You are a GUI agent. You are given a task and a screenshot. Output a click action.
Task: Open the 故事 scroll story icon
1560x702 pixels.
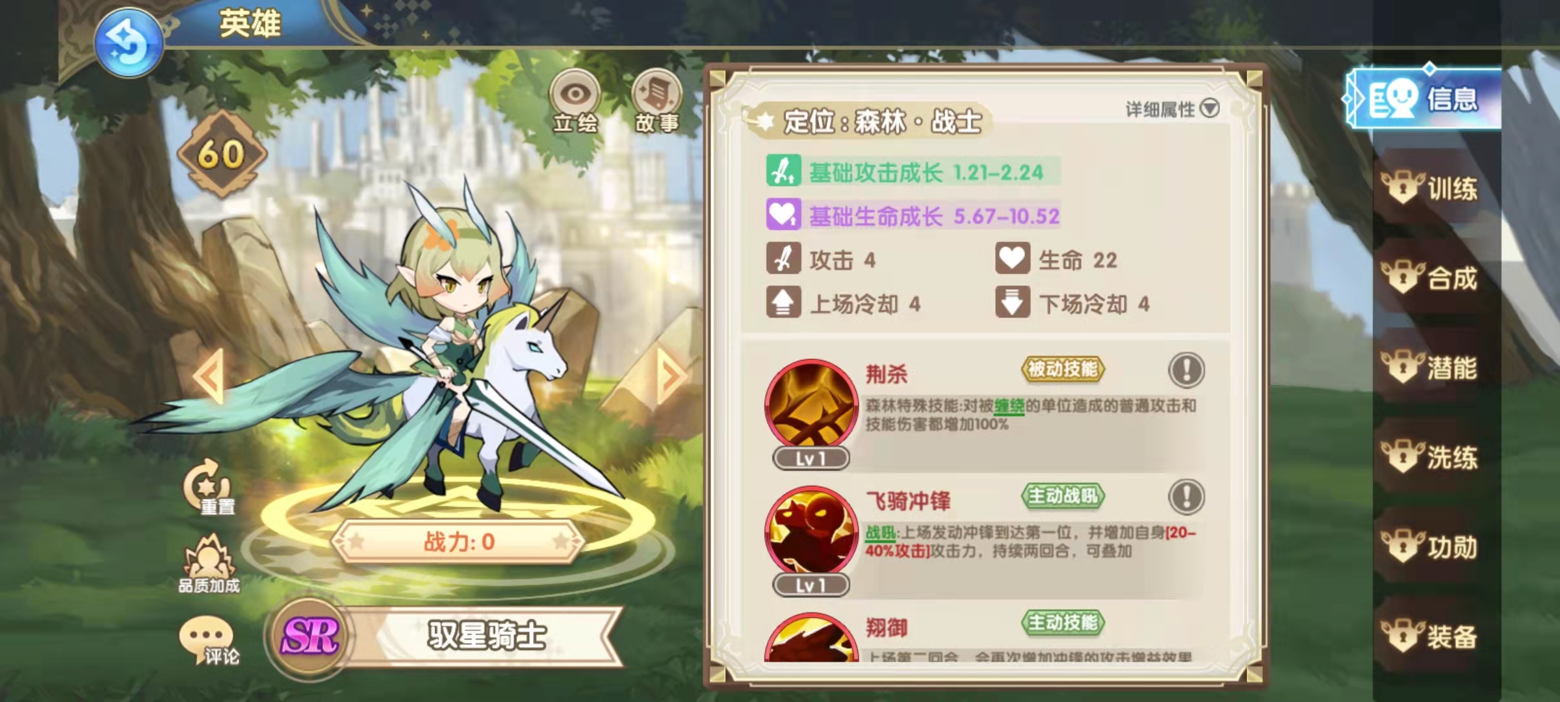(x=657, y=101)
